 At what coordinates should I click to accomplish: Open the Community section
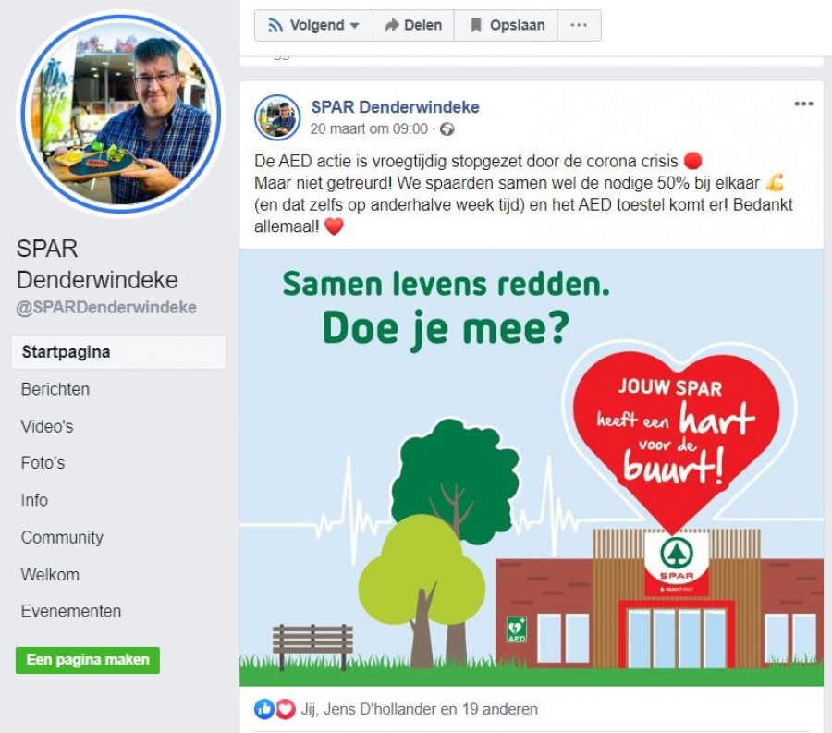tap(62, 537)
